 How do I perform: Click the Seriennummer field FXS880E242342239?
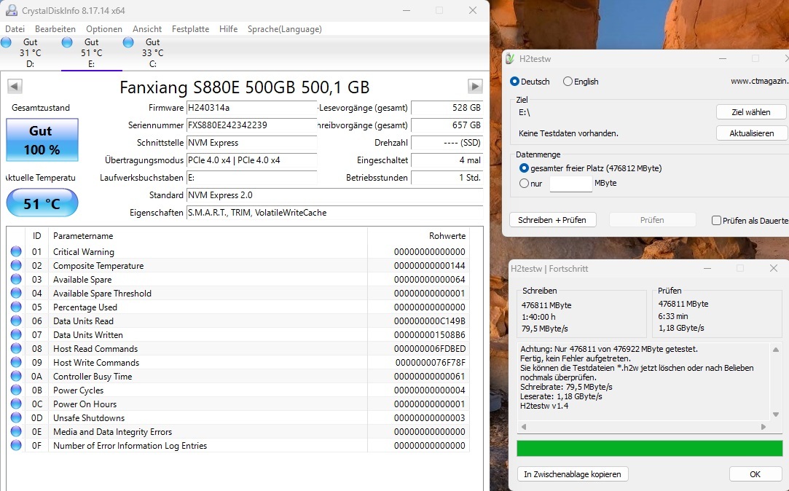point(251,125)
